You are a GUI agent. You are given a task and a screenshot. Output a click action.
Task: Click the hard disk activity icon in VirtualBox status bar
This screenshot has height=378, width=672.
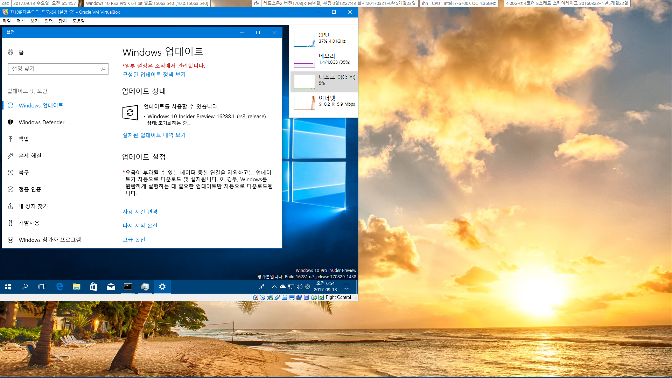255,297
